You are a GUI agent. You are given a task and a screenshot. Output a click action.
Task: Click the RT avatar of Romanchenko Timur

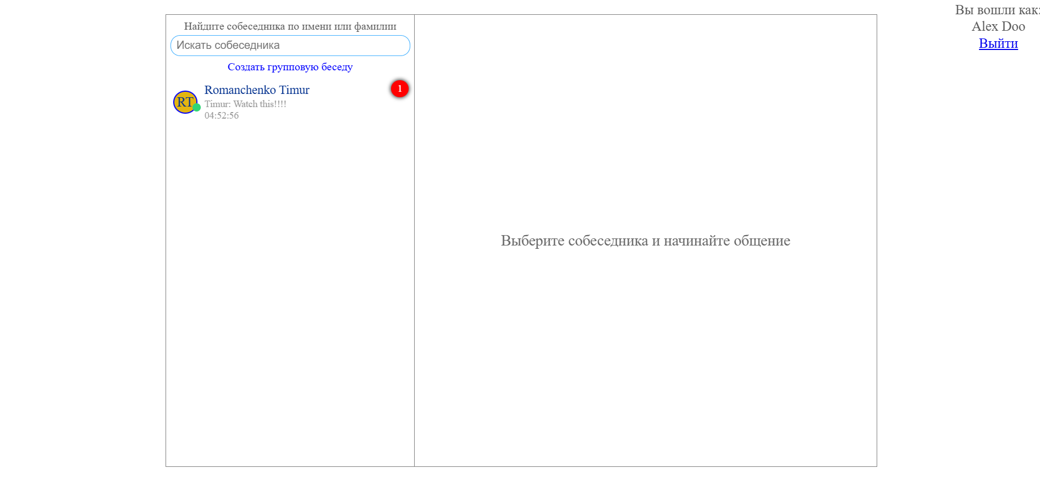point(185,102)
